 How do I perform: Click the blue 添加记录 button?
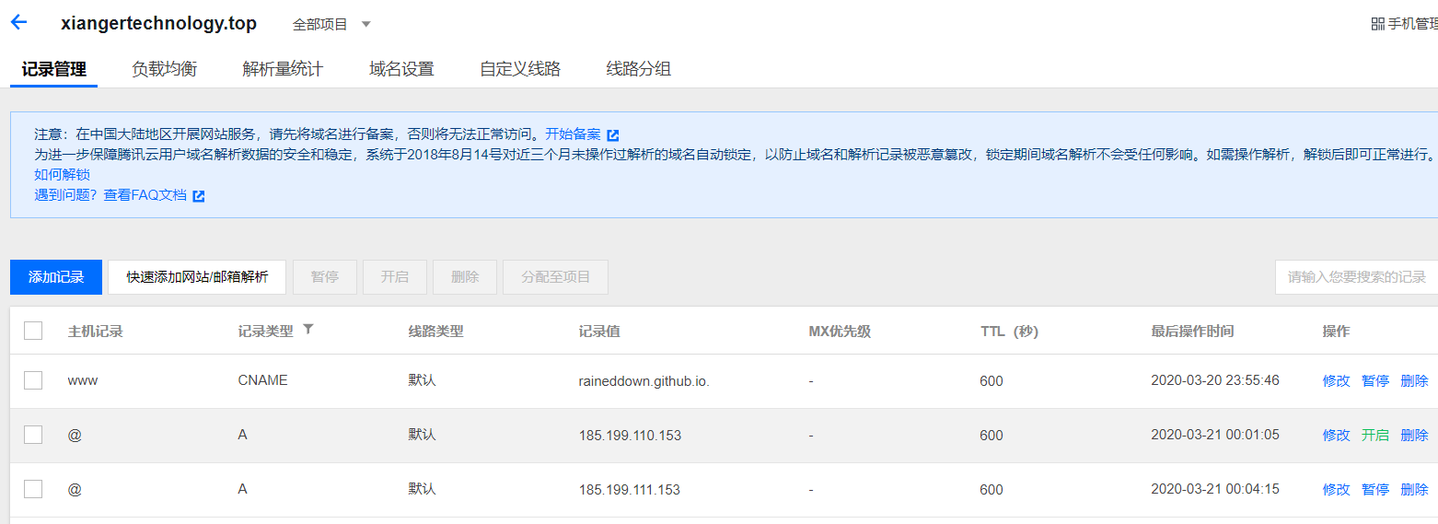(56, 277)
